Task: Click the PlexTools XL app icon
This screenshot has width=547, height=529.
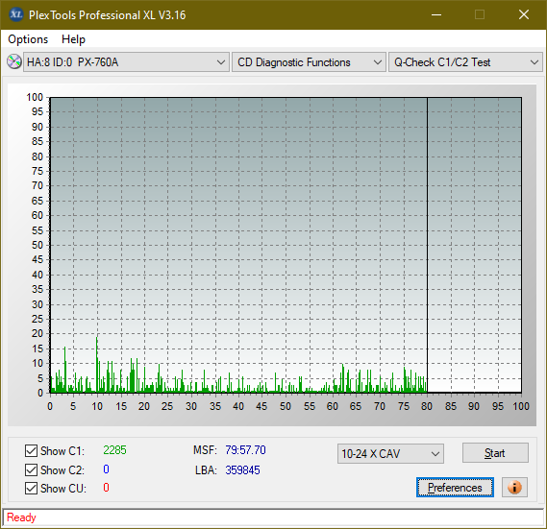Action: click(x=15, y=14)
